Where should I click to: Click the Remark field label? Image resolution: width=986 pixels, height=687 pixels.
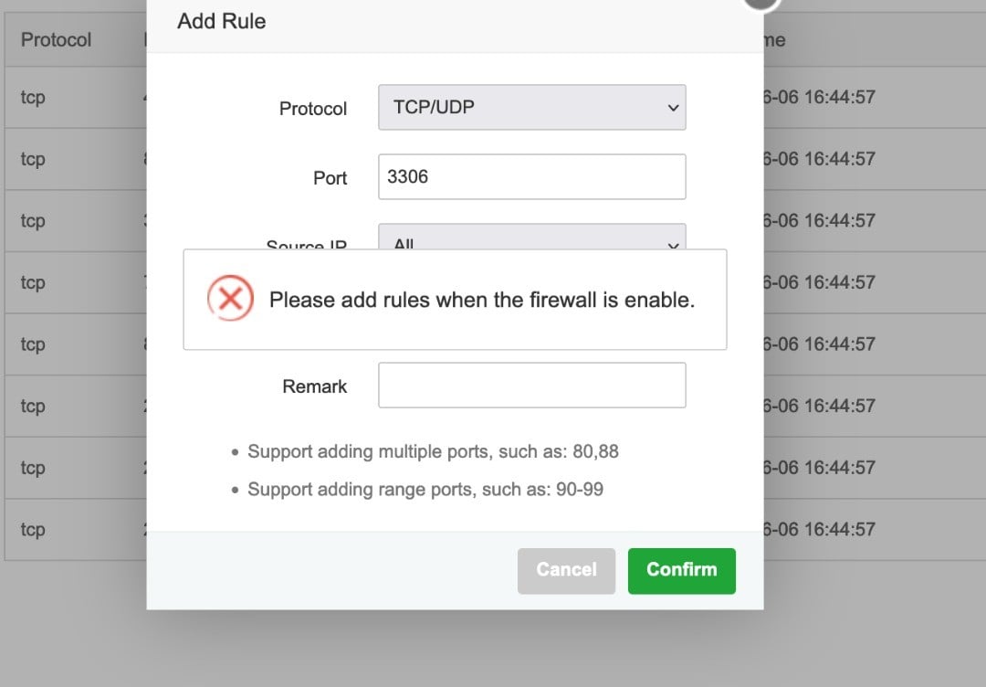pyautogui.click(x=315, y=386)
